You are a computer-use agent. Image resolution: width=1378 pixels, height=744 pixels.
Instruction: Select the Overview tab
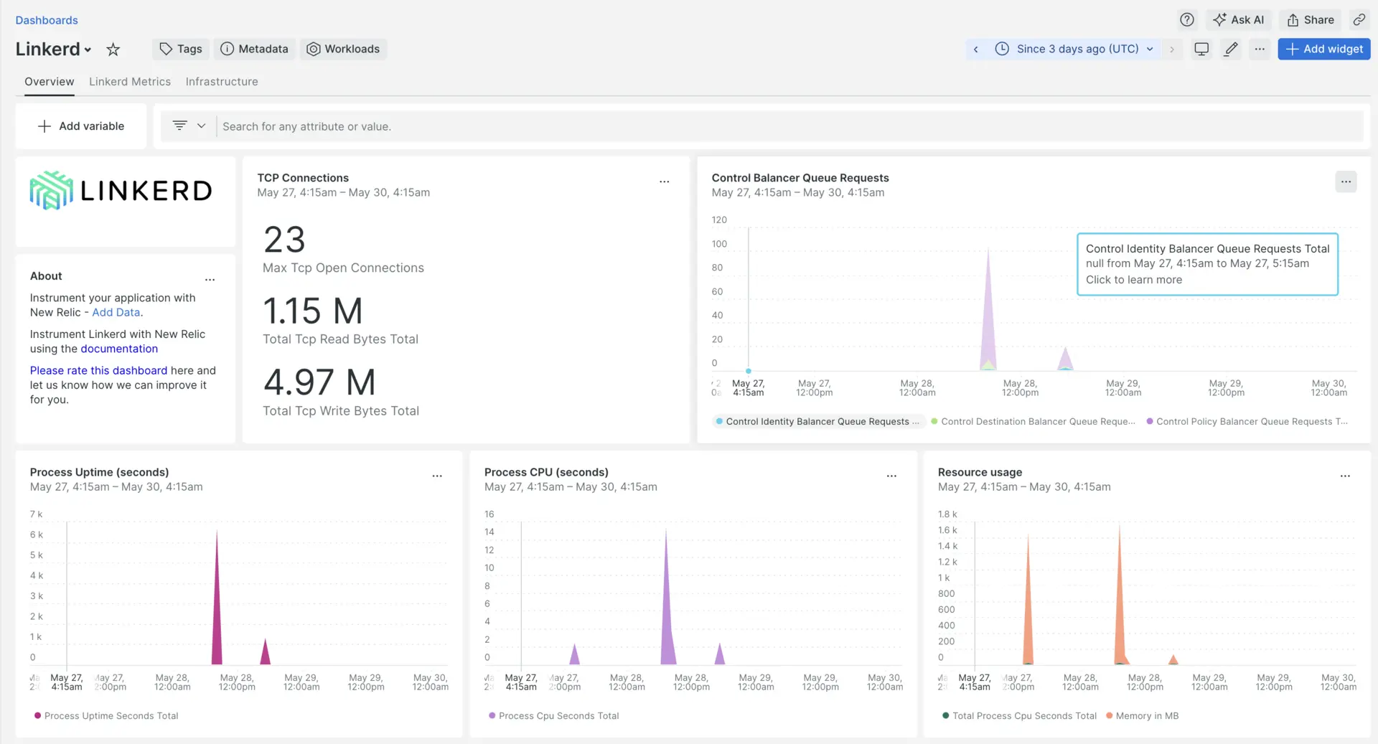click(x=49, y=82)
